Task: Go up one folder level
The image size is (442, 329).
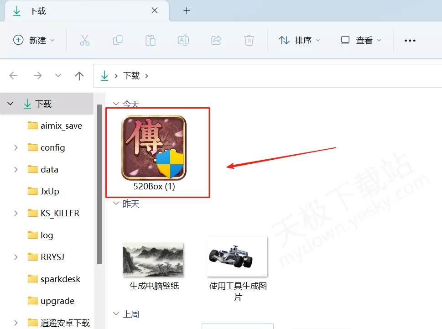Action: (79, 76)
